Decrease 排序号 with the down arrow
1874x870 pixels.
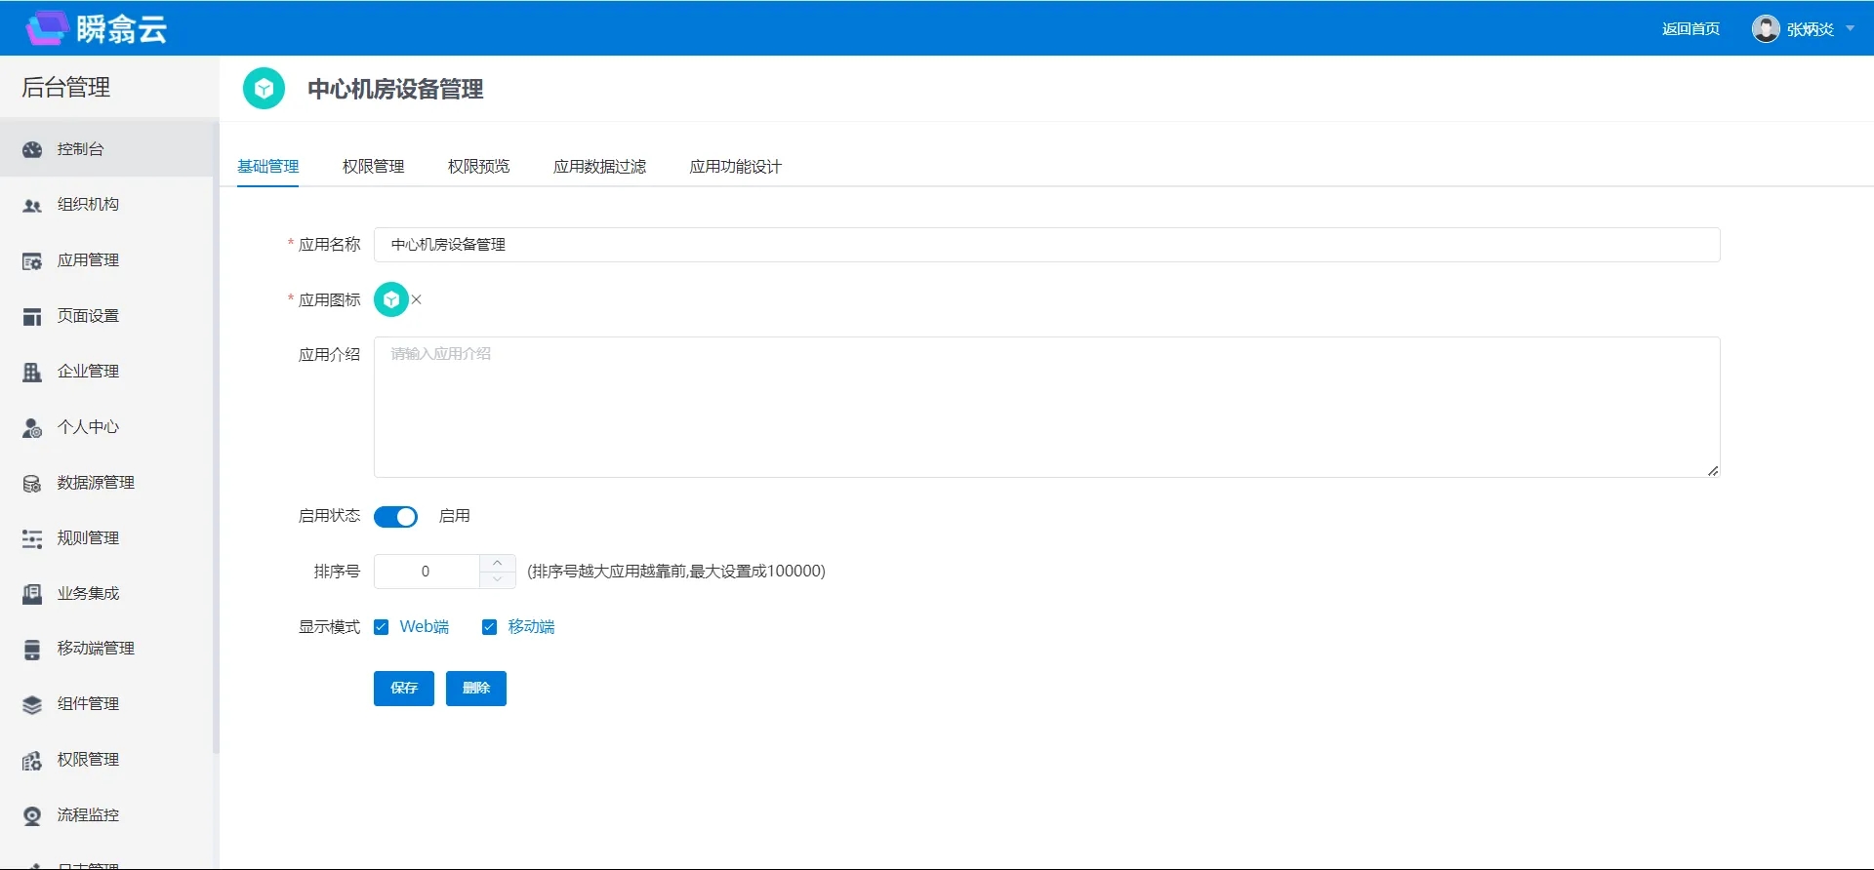pos(498,579)
